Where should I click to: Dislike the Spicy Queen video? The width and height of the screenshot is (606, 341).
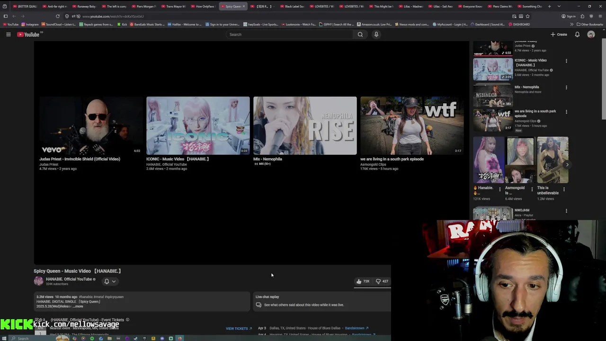coord(382,281)
